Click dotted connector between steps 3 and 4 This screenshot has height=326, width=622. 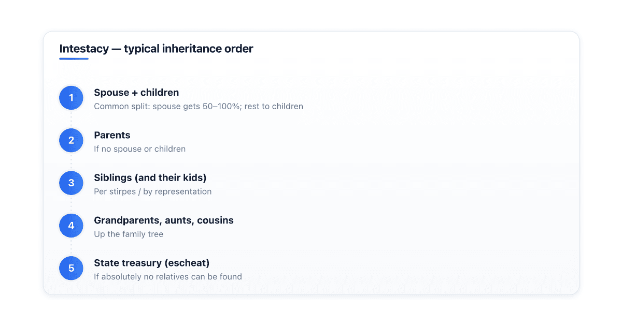[x=71, y=204]
